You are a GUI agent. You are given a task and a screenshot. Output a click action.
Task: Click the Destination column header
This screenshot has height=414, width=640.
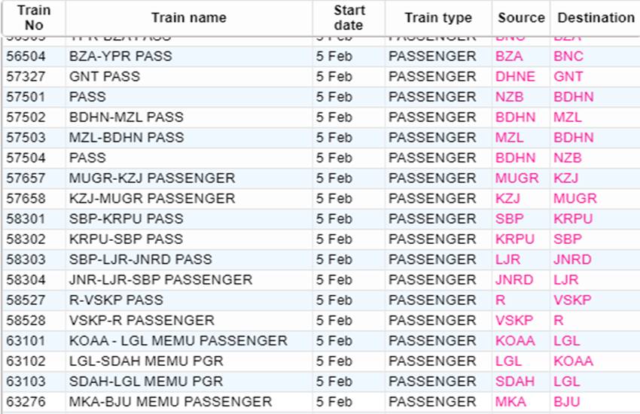click(x=596, y=18)
